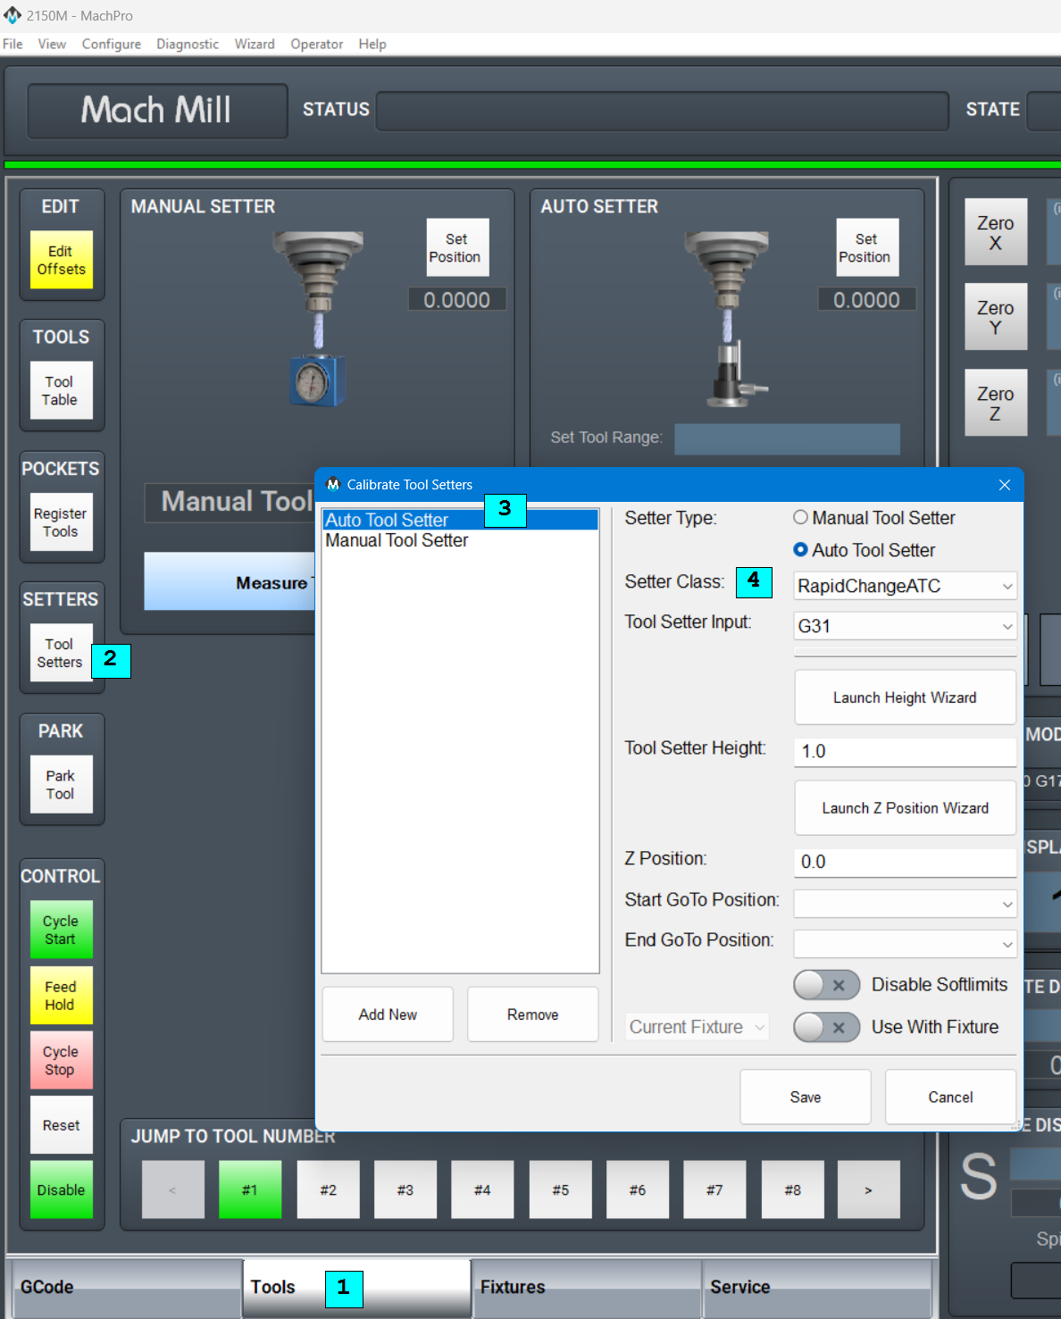Image resolution: width=1061 pixels, height=1319 pixels.
Task: Toggle the Disable Softlimits switch
Action: click(x=827, y=985)
